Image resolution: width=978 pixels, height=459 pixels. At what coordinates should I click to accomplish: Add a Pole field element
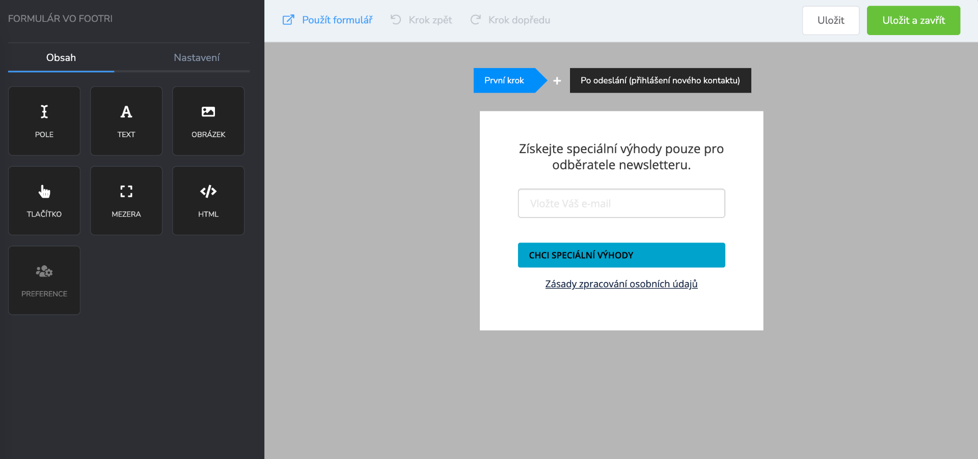(44, 121)
